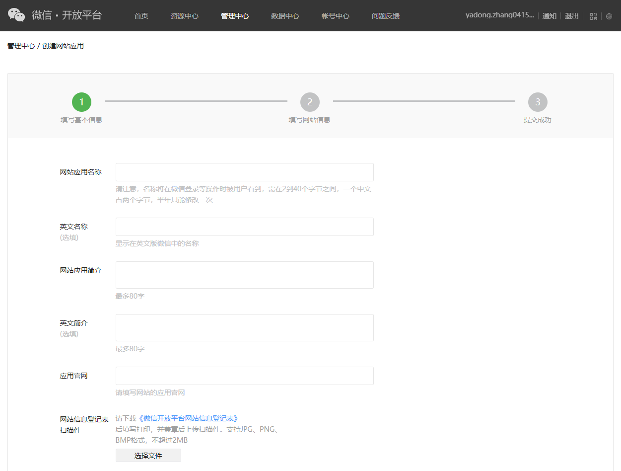Click the step 3 circle indicator

538,102
